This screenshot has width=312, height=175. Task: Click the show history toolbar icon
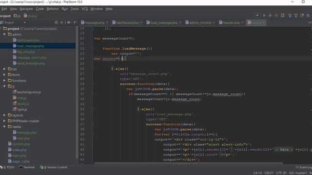[302, 16]
